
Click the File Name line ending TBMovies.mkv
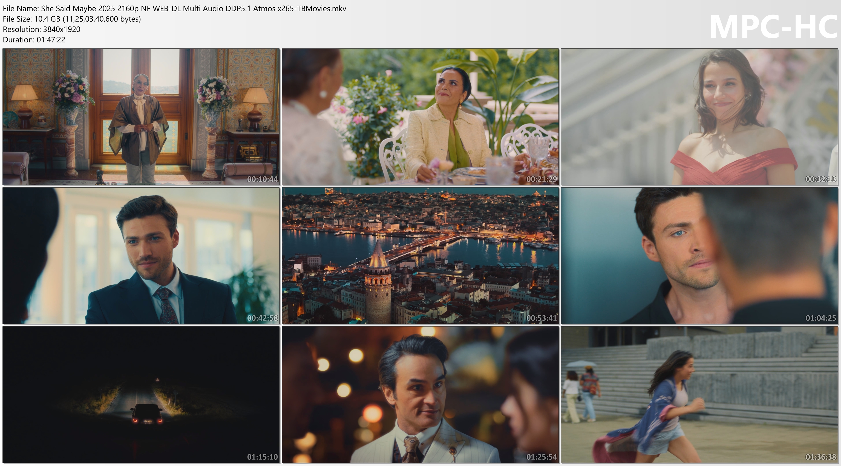coord(174,8)
